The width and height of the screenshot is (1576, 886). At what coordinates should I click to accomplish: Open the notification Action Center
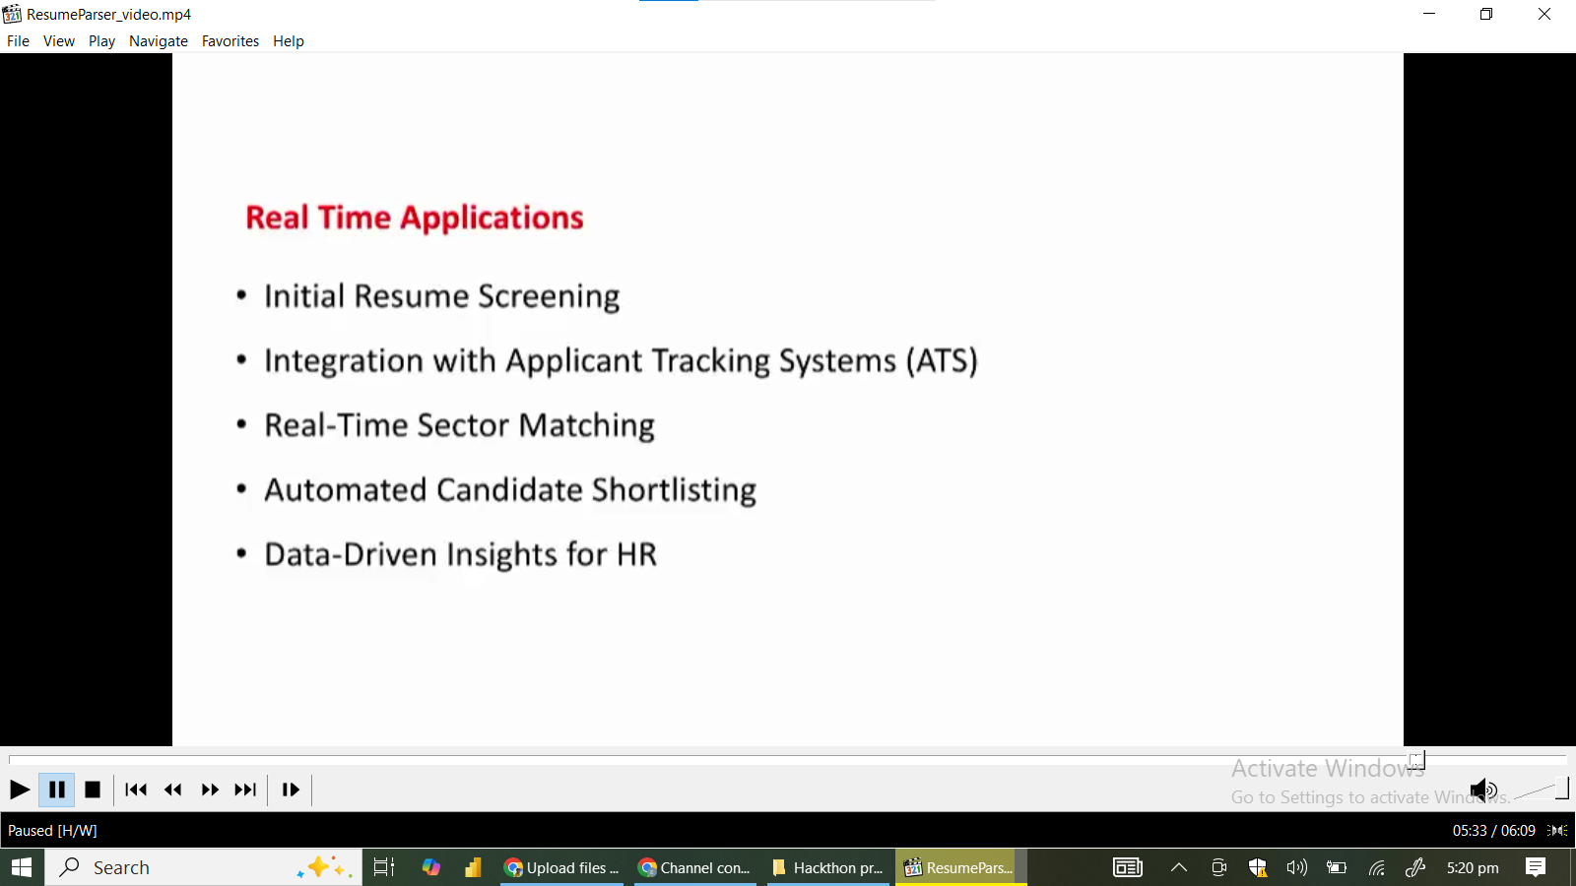[x=1536, y=867]
